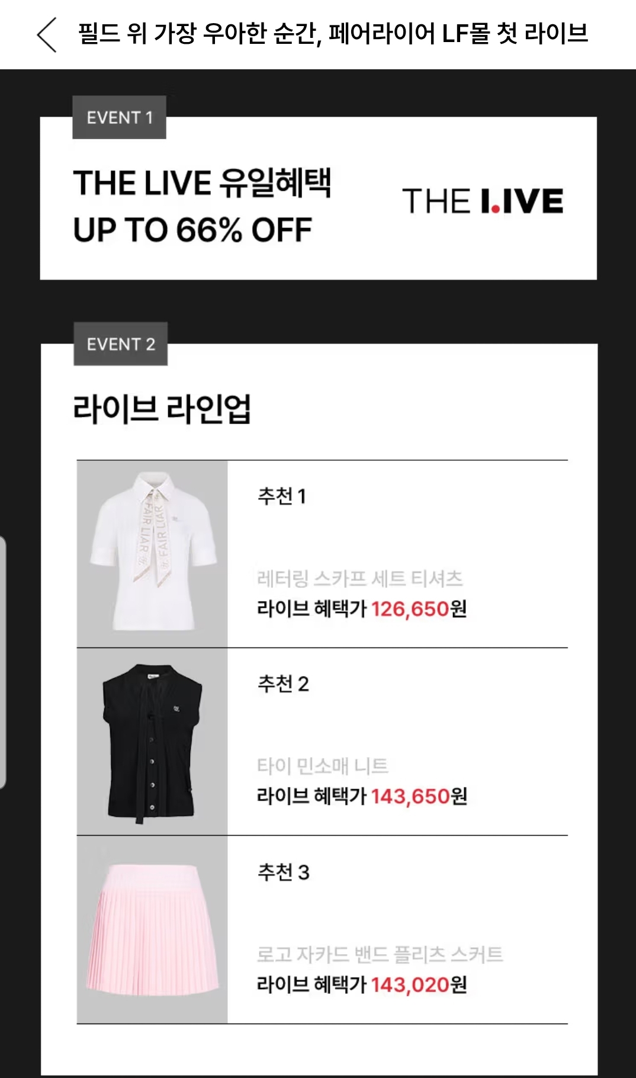Open 로고 자카드 밴드 플리츠 스커트 link
The width and height of the screenshot is (636, 1078).
point(380,954)
